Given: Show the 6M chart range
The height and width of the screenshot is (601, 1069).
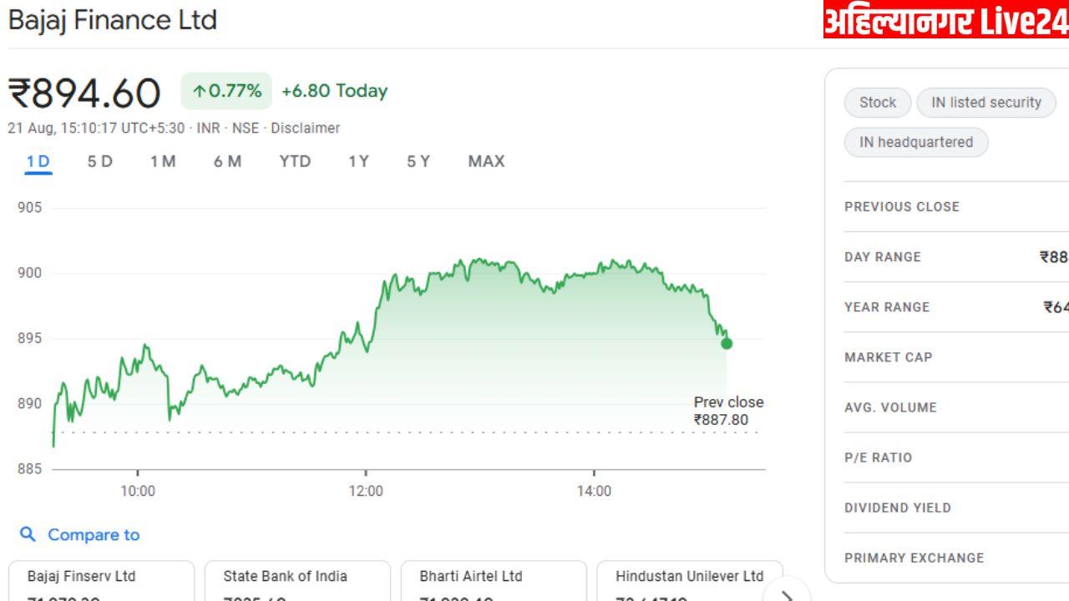Looking at the screenshot, I should pos(227,162).
